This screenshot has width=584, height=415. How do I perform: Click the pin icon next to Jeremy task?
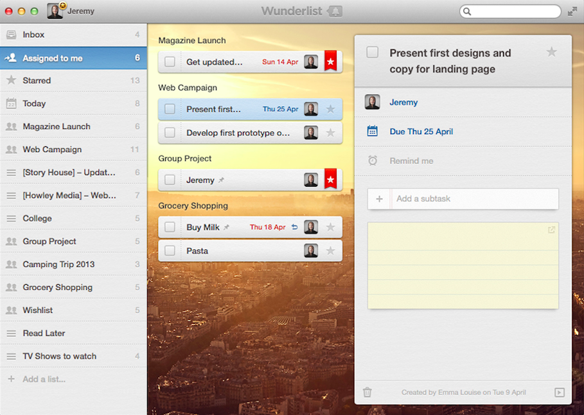point(221,180)
